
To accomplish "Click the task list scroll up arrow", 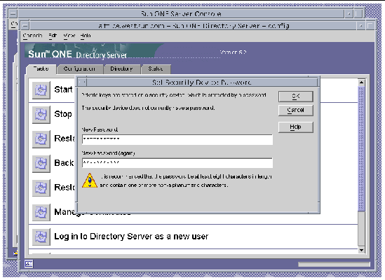I will 361,83.
